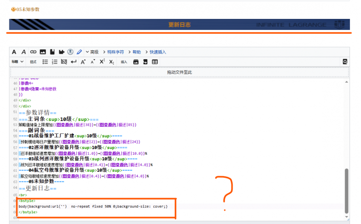Insert no-wiki formatting

[64, 62]
